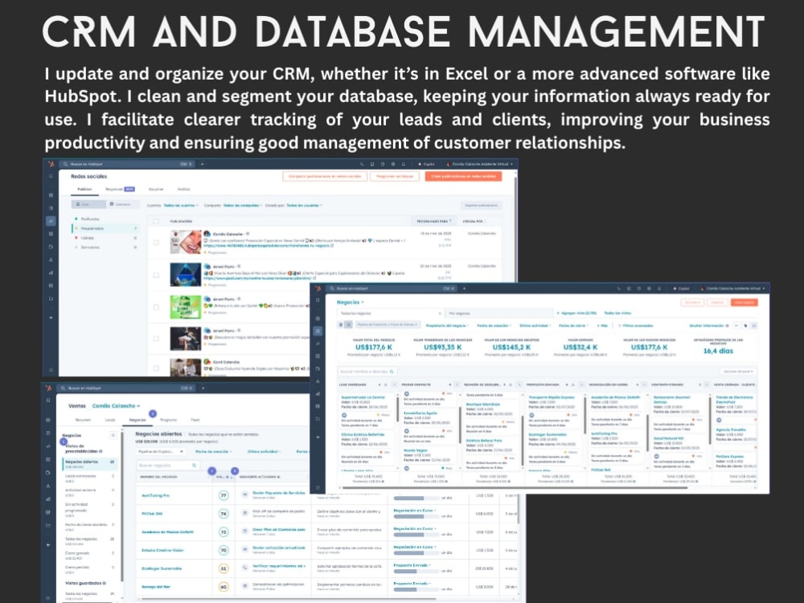
Task: Click Copilot in Negocios board top bar
Action: coord(682,289)
